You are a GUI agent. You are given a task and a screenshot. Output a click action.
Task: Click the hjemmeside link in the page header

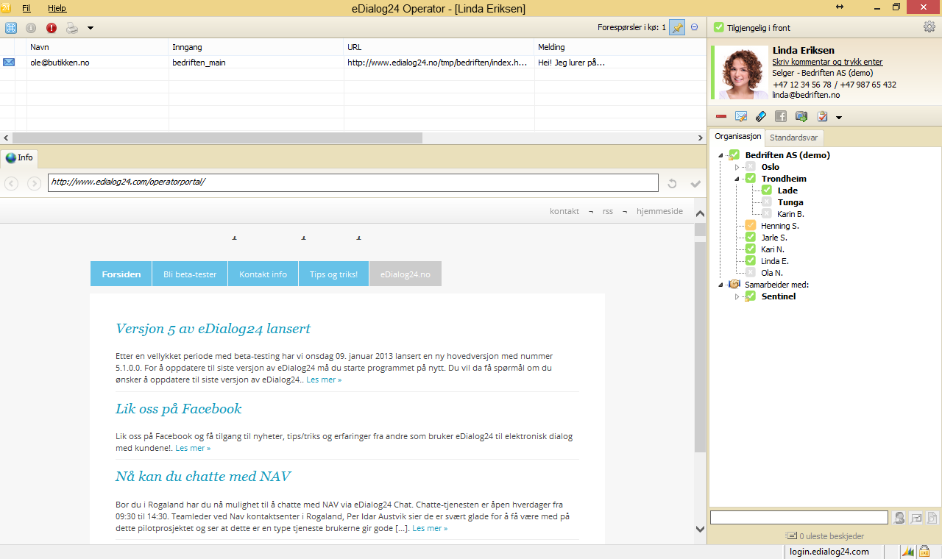(x=659, y=211)
